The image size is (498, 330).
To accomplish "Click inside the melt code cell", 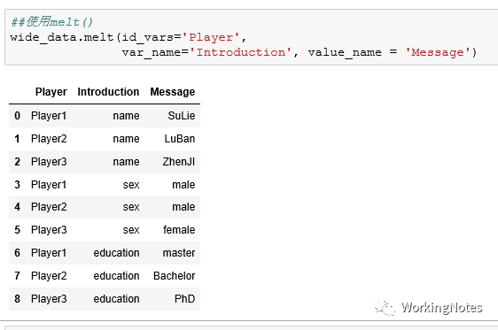I will pos(252,37).
